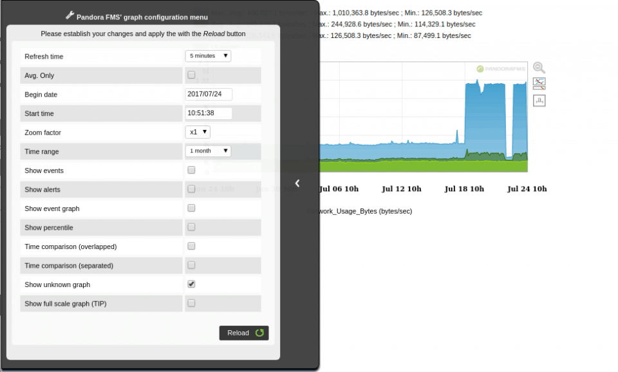This screenshot has height=372, width=618.
Task: Click the "Time range" row label
Action: point(42,152)
